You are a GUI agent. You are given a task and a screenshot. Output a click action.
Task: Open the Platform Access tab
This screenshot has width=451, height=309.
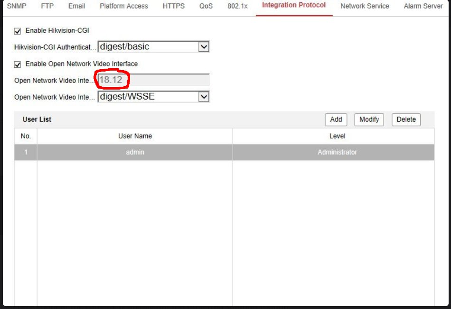click(123, 6)
